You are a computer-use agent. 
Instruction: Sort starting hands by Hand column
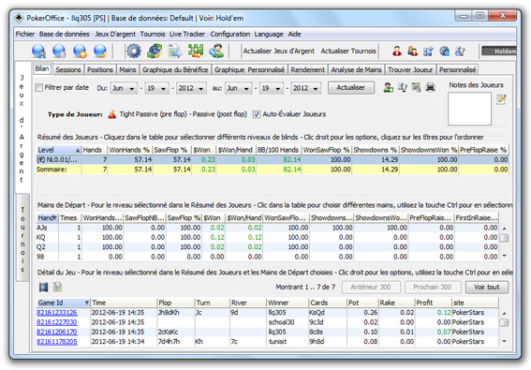click(47, 218)
